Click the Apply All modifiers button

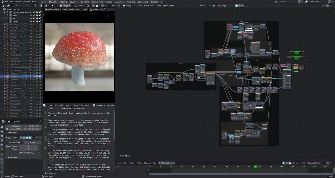coord(15,126)
